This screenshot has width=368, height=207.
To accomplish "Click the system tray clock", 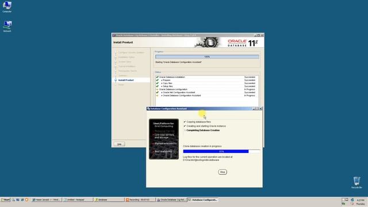I will [361, 202].
